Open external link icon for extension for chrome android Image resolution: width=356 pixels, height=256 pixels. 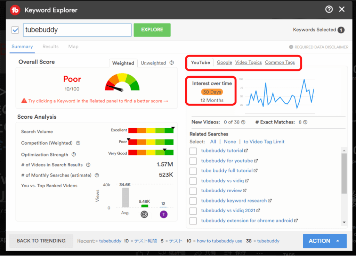[x=296, y=220]
